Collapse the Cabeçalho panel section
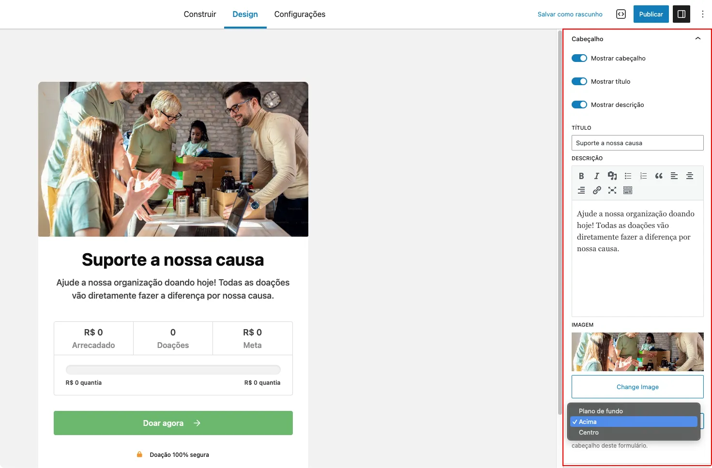The height and width of the screenshot is (468, 712). [697, 39]
